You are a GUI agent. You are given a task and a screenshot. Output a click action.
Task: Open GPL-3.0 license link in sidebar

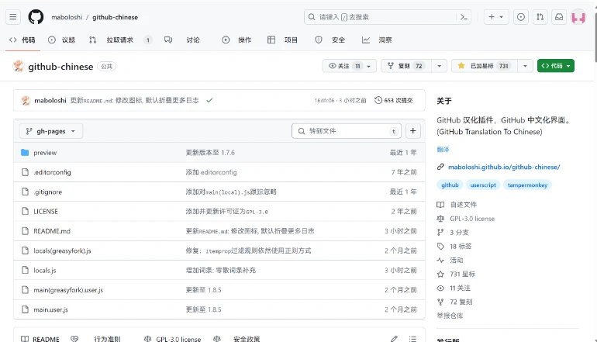pyautogui.click(x=466, y=219)
